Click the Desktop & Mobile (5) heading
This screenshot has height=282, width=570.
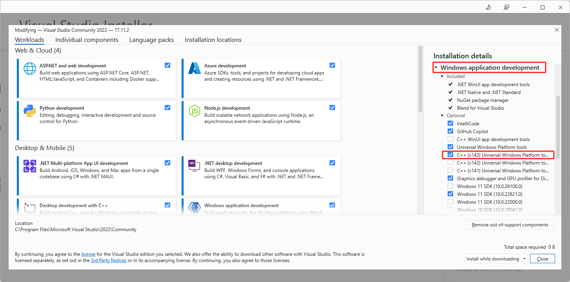[x=45, y=148]
